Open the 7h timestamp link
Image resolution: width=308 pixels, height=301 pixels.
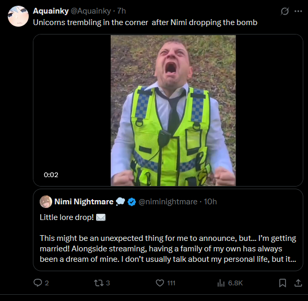click(122, 11)
